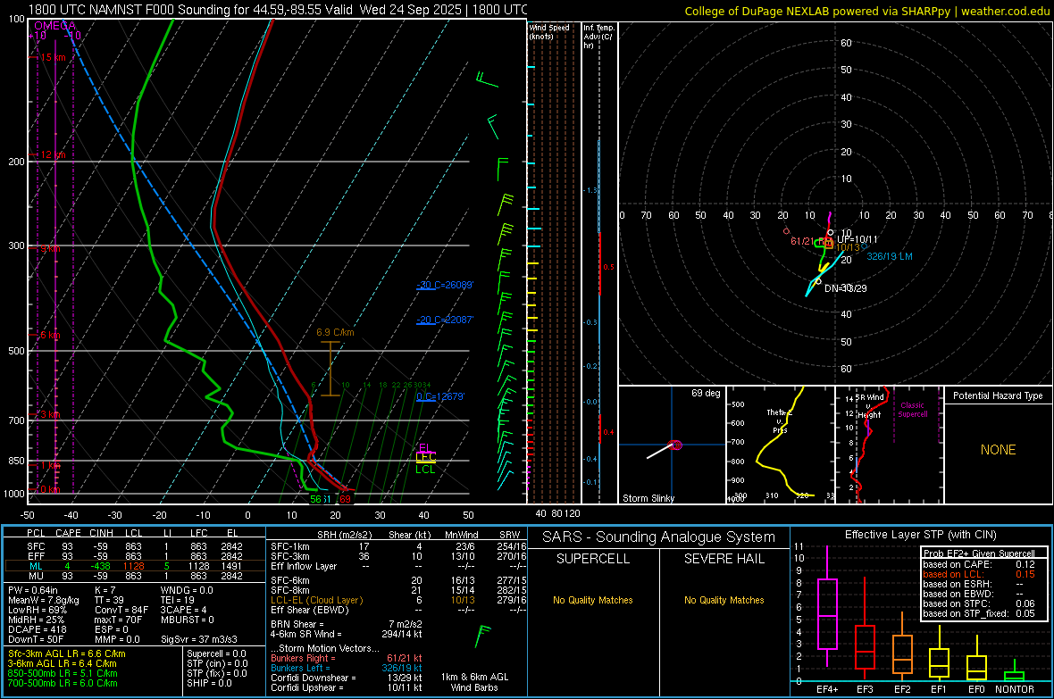The height and width of the screenshot is (699, 1054).
Task: Click the 61/21 RM hodograph label
Action: click(x=811, y=241)
